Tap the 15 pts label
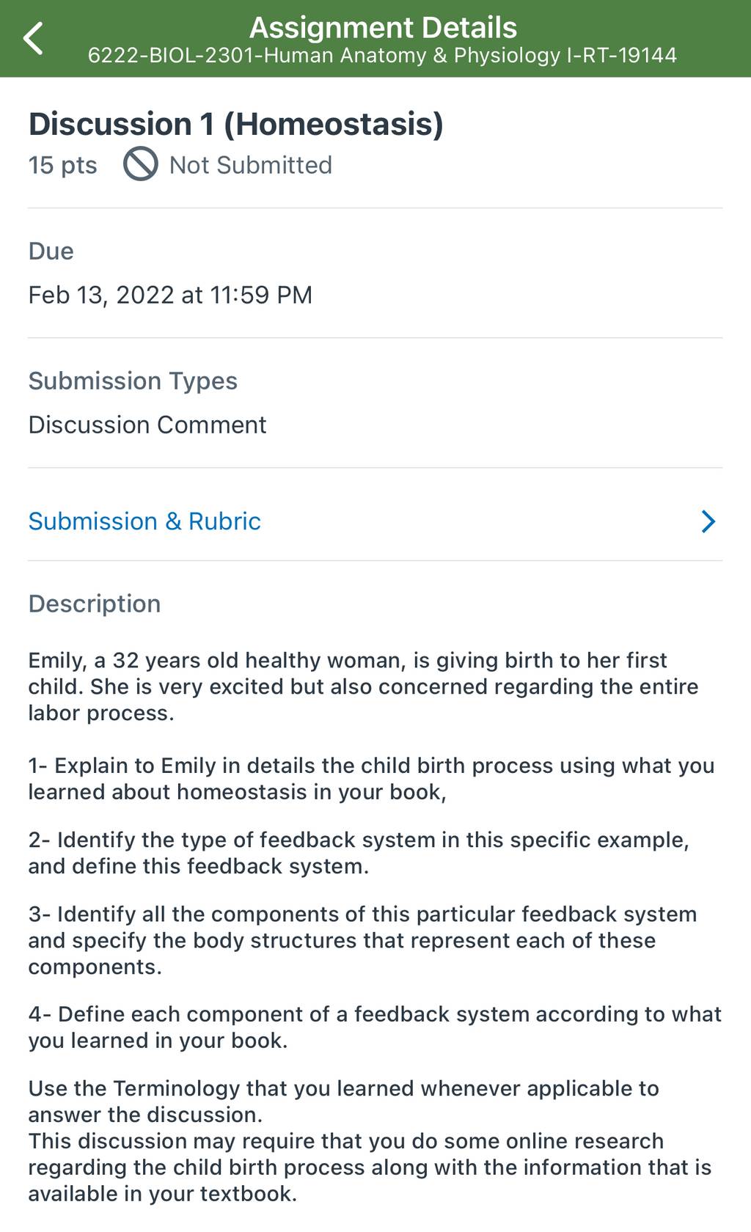Image resolution: width=751 pixels, height=1232 pixels. point(62,165)
